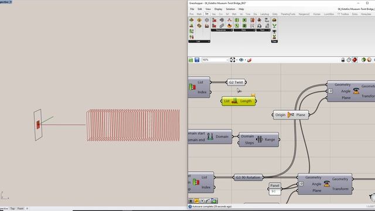Select the List Length component on canvas

(238, 101)
